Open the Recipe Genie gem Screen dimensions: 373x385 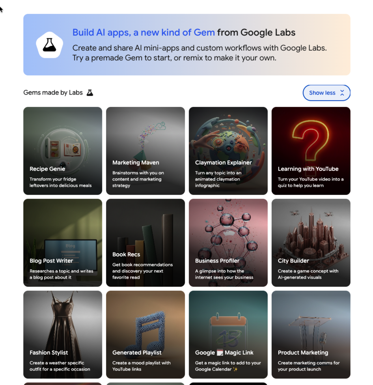[63, 151]
